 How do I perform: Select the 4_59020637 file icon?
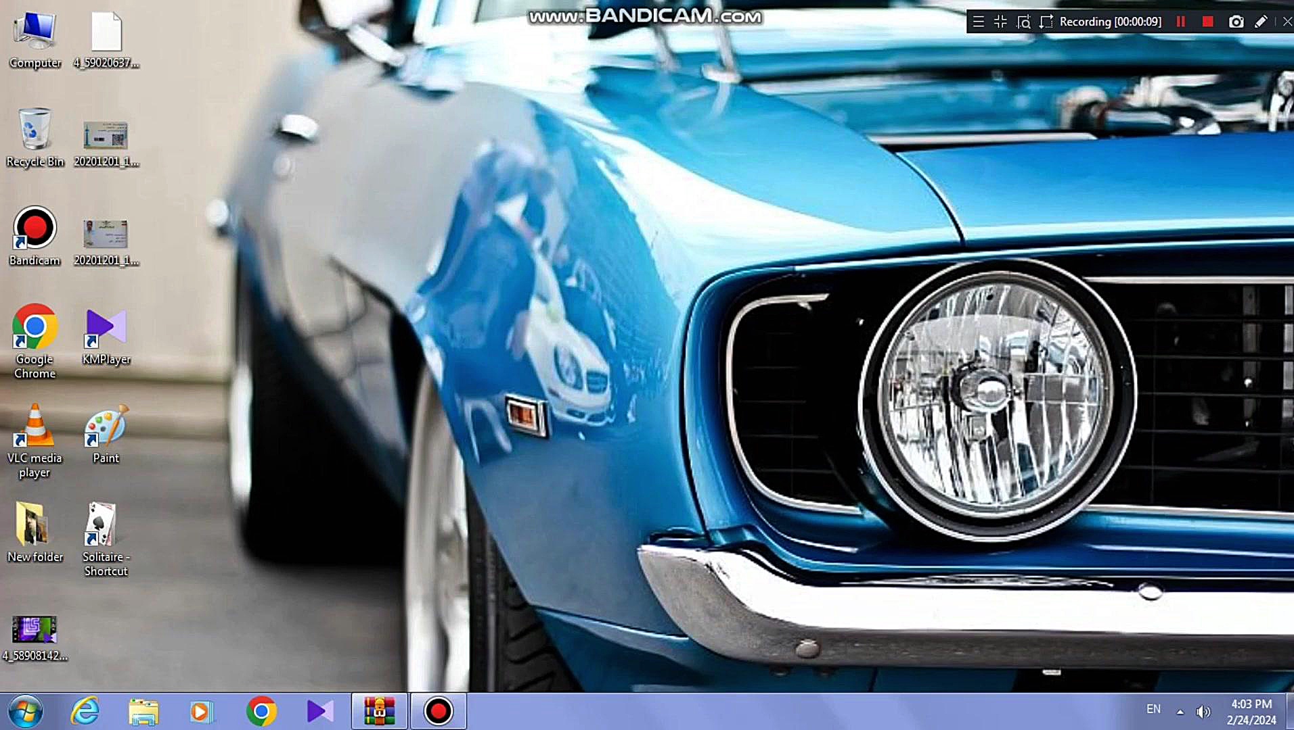click(x=106, y=41)
